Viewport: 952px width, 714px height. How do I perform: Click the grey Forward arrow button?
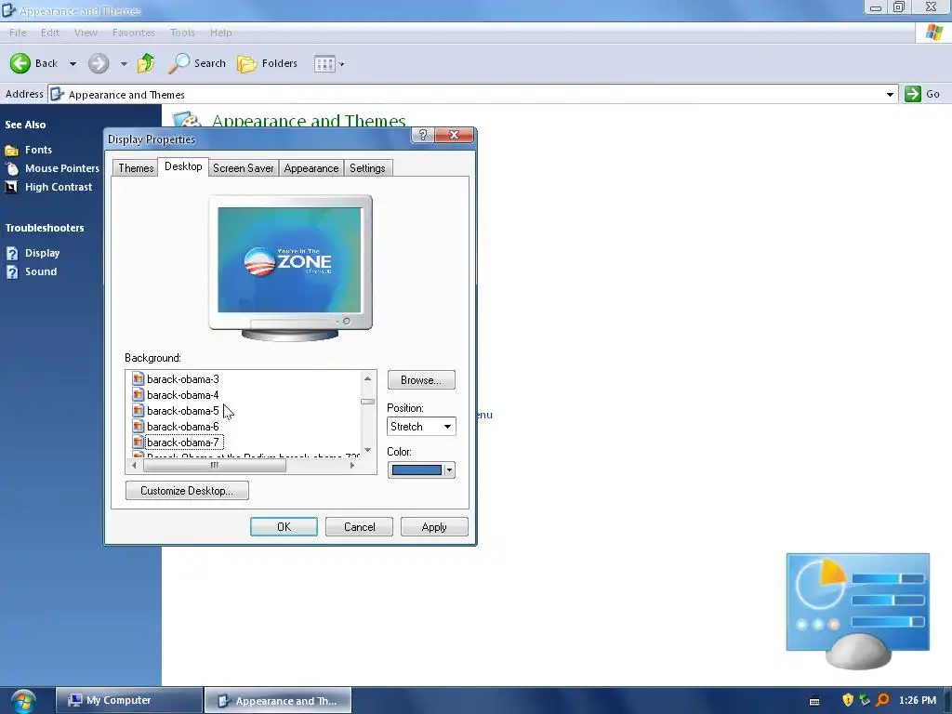pyautogui.click(x=99, y=63)
